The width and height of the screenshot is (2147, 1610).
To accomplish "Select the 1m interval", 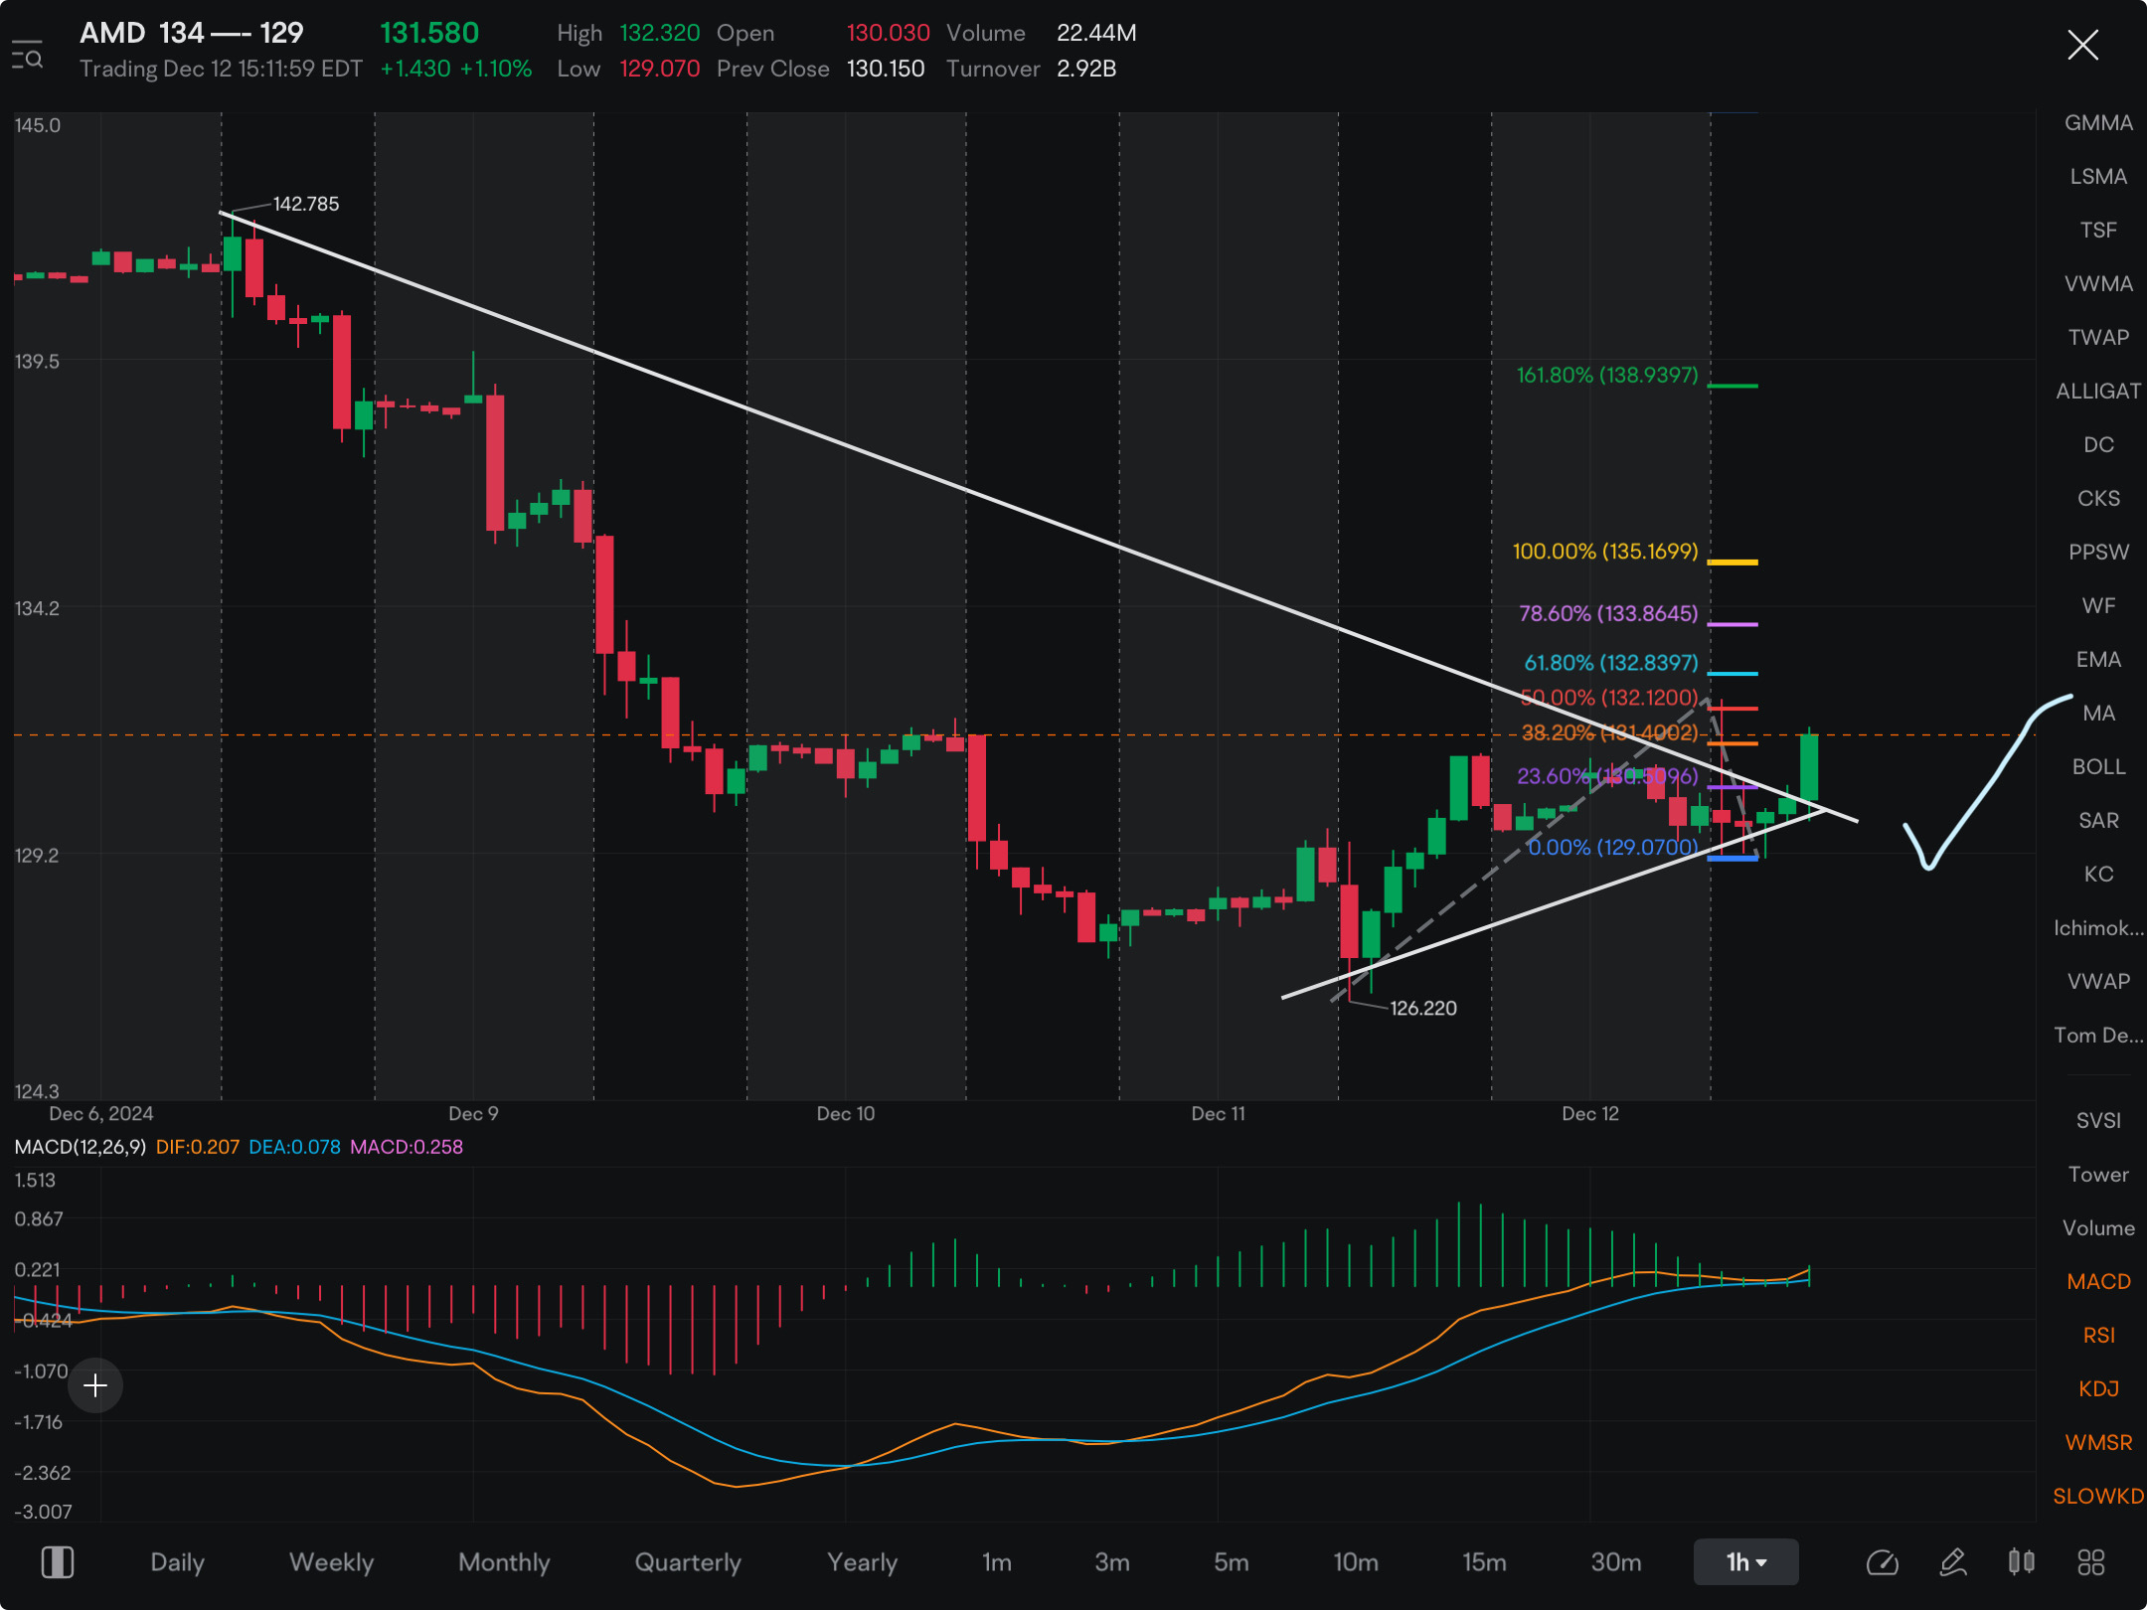I will [996, 1562].
